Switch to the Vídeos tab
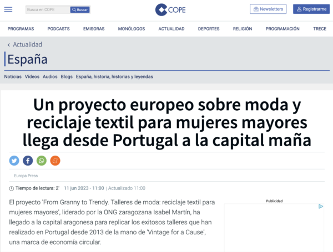The height and width of the screenshot is (252, 333). [x=32, y=76]
